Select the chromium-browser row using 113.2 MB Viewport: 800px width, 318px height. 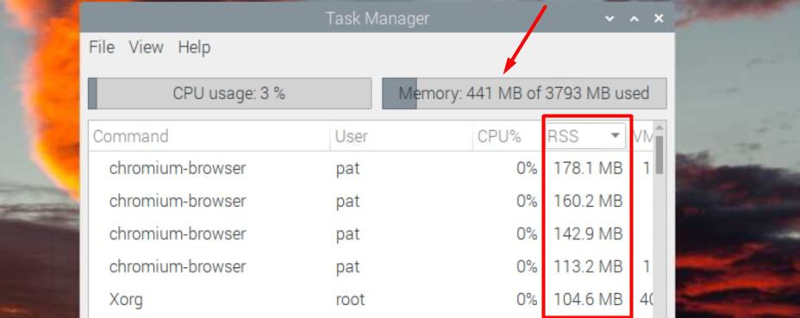pyautogui.click(x=371, y=266)
